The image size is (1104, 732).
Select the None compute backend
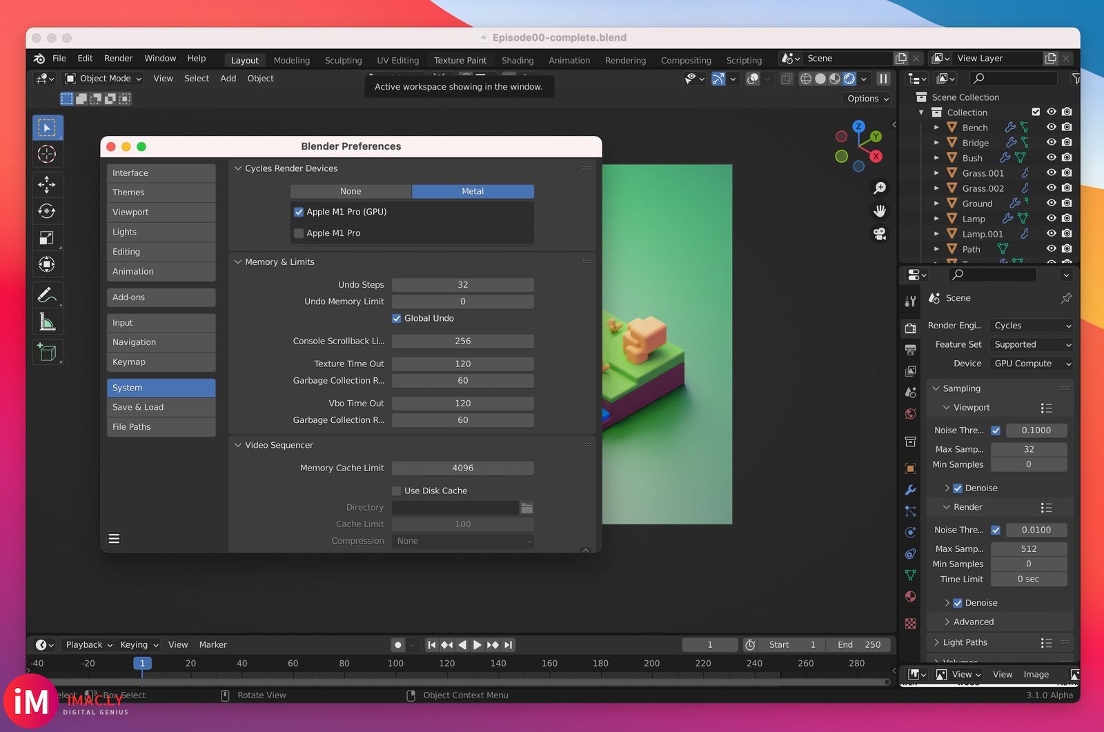[351, 192]
